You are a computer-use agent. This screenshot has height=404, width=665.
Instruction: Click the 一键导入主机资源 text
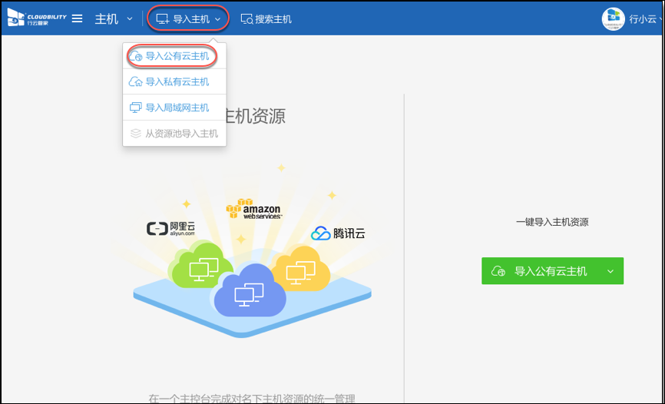pos(552,222)
